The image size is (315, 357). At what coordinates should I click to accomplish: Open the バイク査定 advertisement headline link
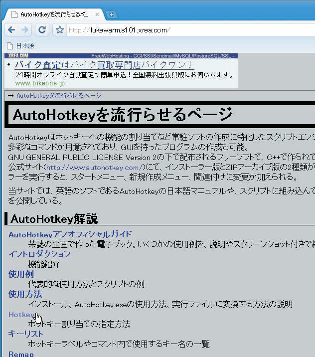coord(105,65)
